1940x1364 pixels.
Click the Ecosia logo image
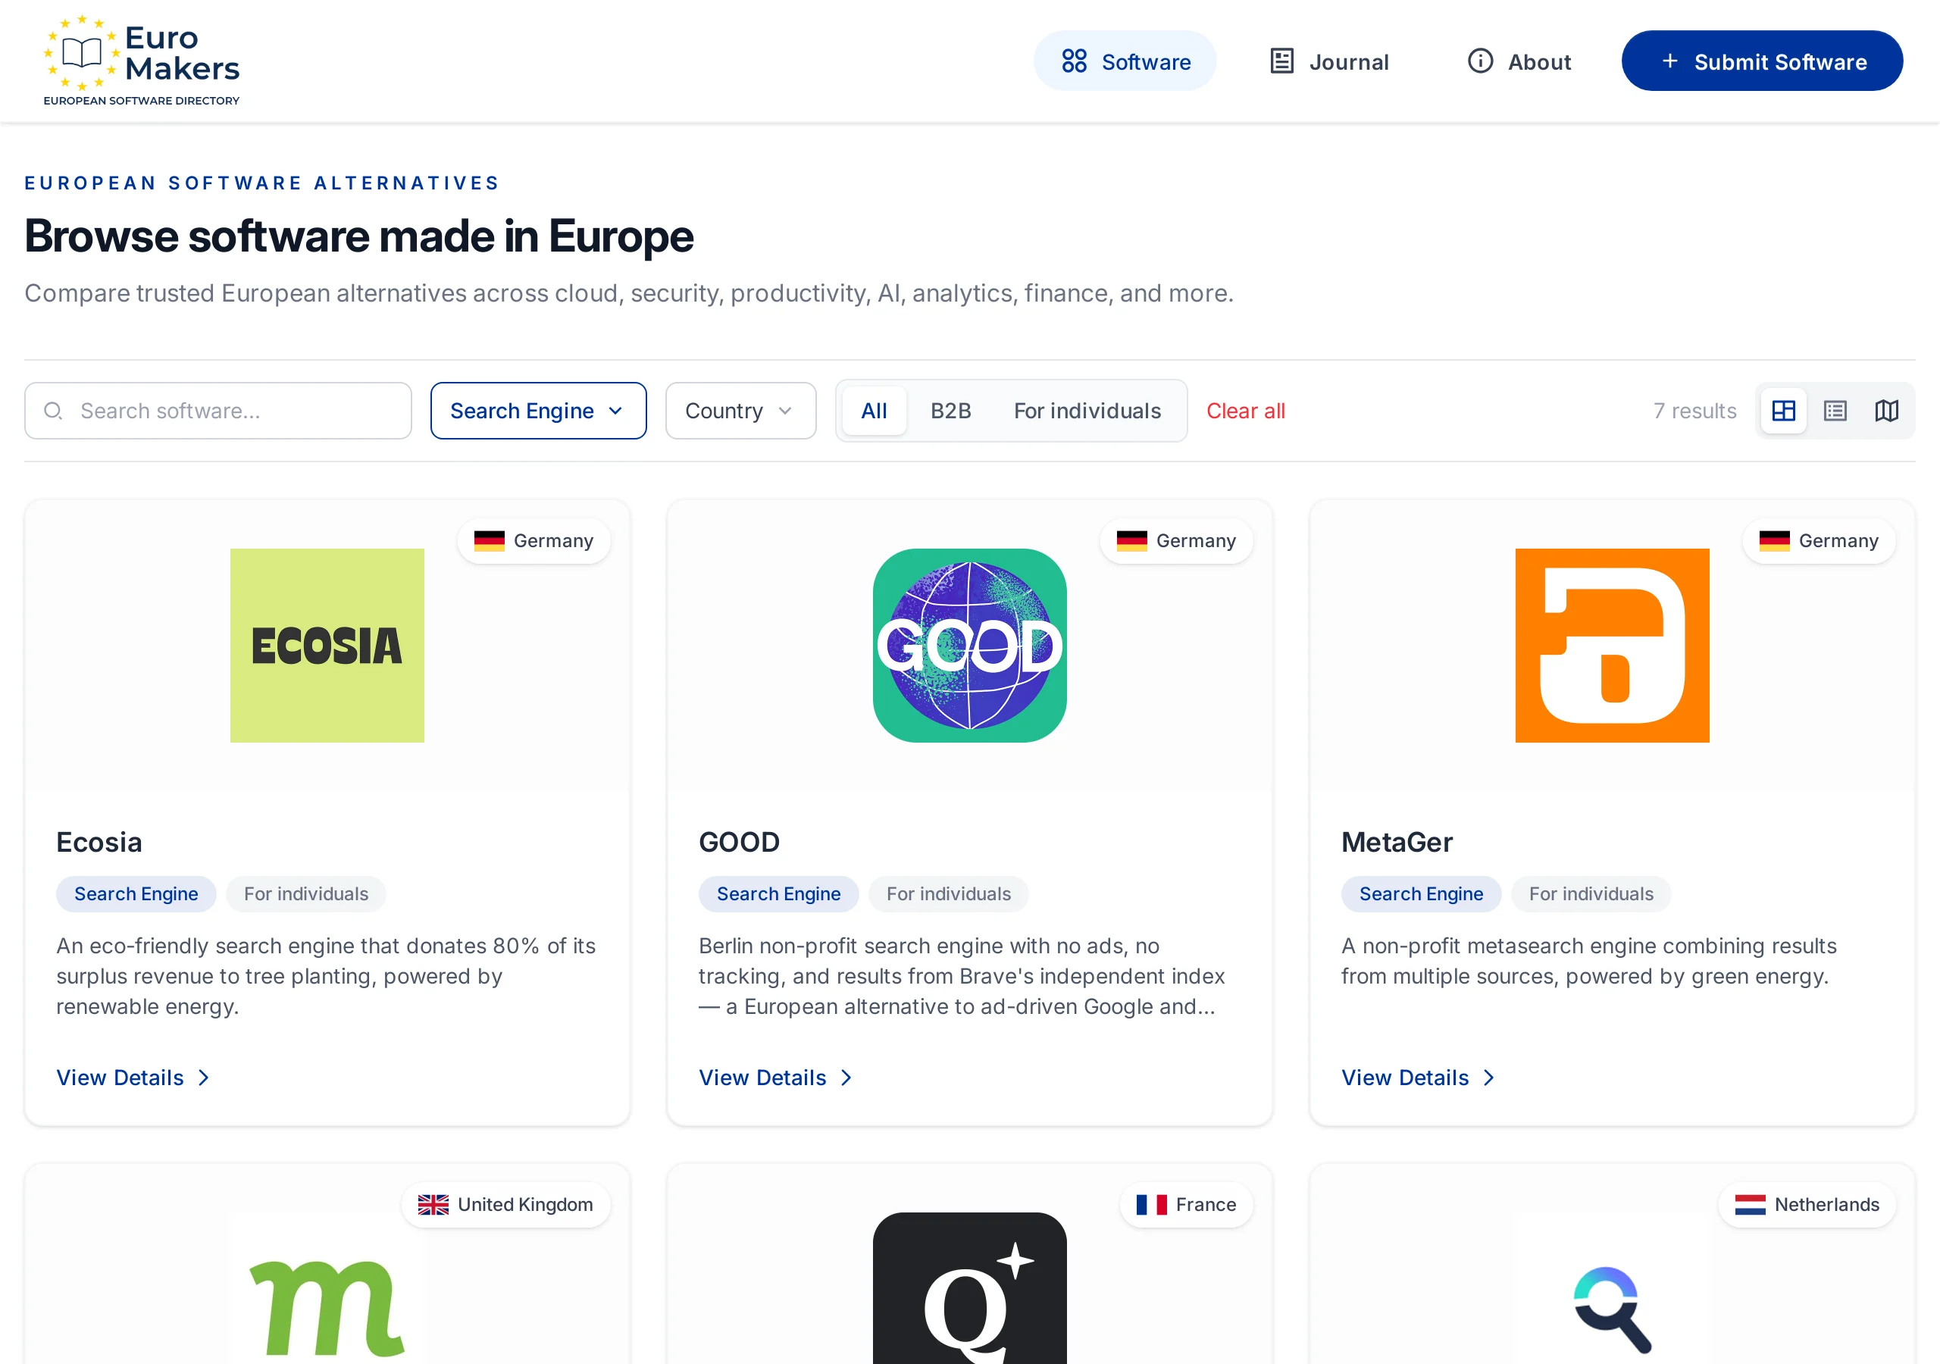click(x=327, y=646)
